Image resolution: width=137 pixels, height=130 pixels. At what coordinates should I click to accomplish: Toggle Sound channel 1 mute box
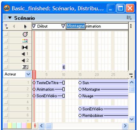pos(6,54)
